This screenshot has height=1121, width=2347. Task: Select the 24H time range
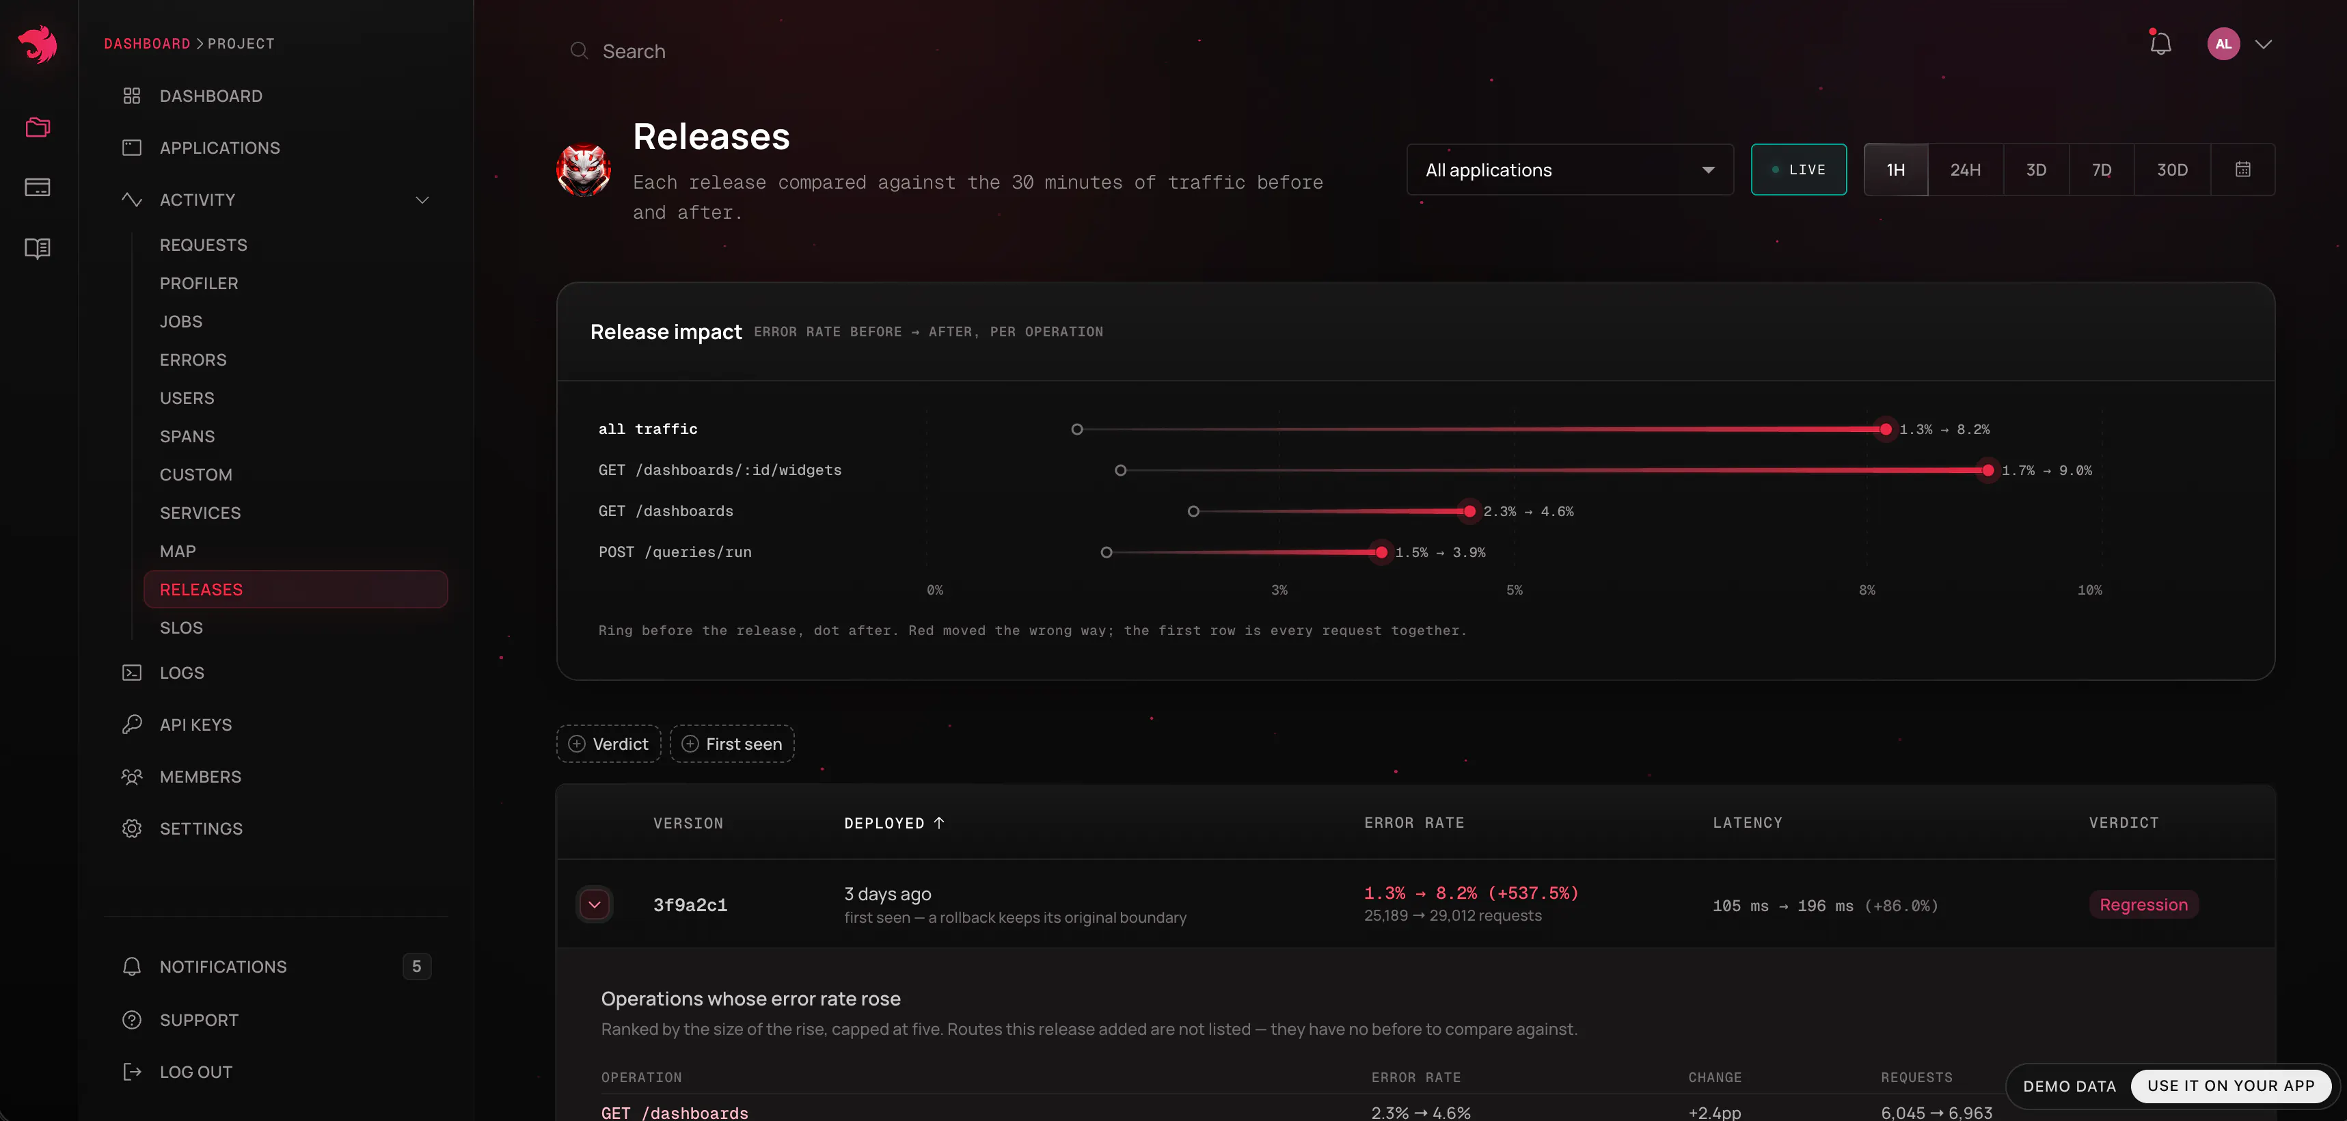point(1965,170)
